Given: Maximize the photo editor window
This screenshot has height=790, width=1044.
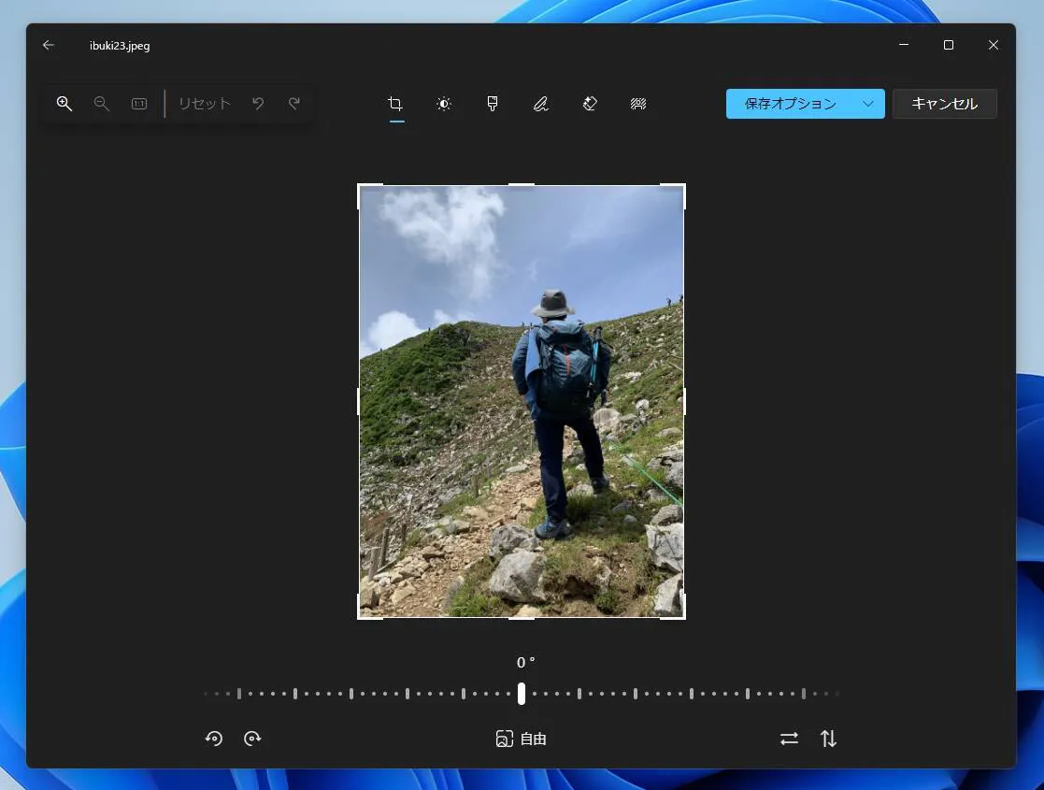Looking at the screenshot, I should tap(948, 45).
